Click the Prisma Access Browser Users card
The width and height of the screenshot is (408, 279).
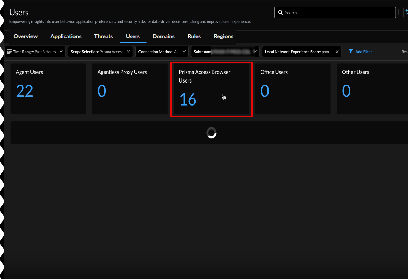click(x=211, y=90)
